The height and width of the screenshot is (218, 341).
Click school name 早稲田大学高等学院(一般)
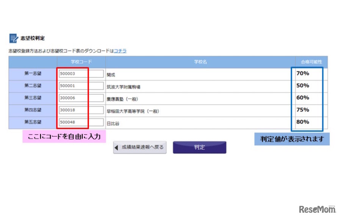pyautogui.click(x=133, y=111)
